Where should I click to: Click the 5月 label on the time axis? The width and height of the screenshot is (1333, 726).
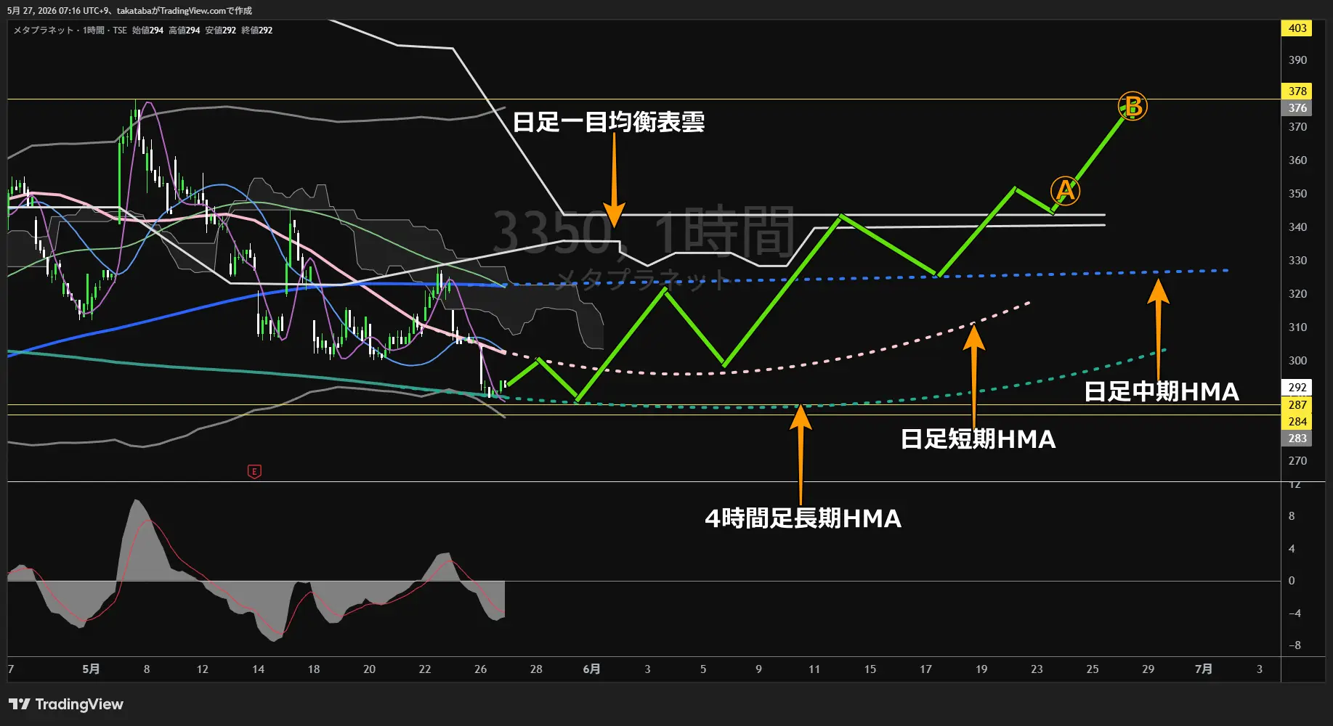[91, 669]
